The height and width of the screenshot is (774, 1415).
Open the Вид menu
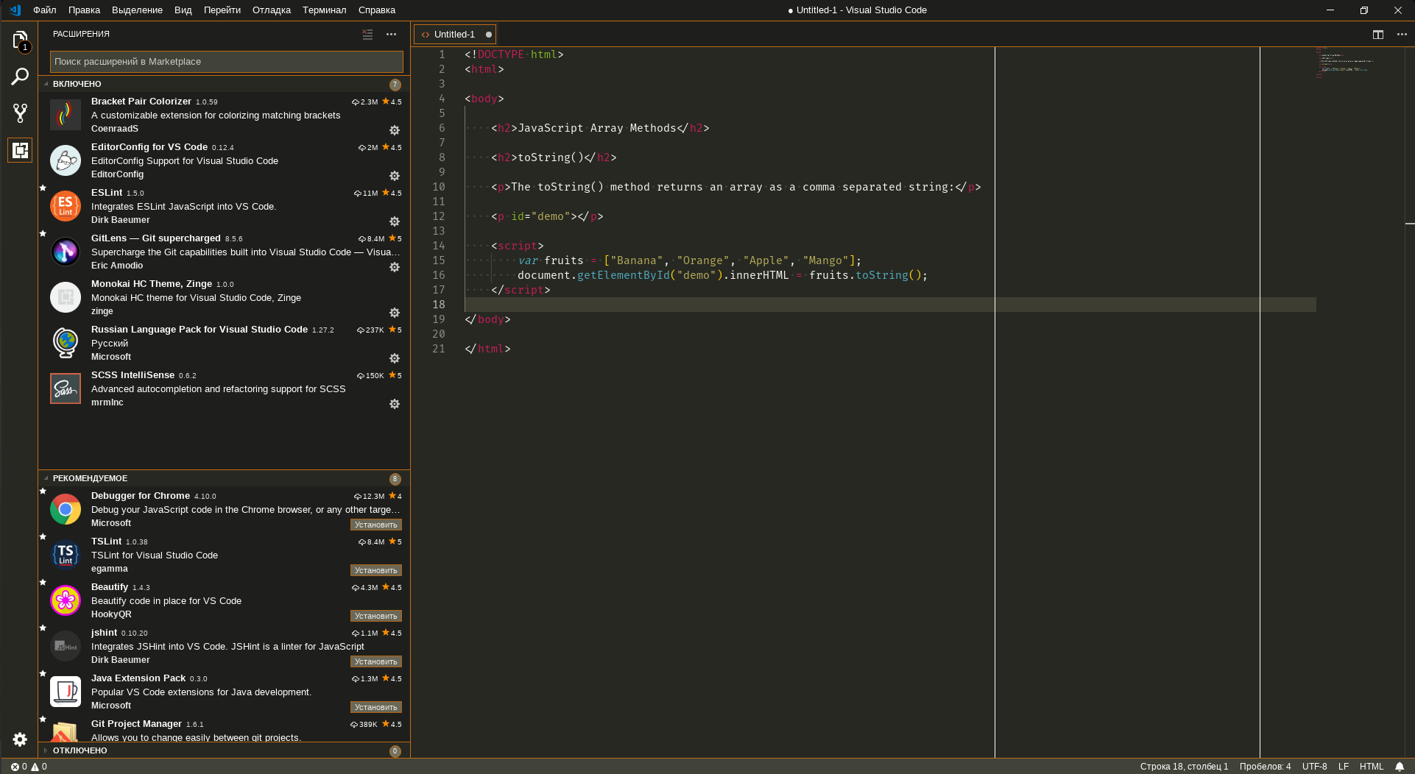183,10
